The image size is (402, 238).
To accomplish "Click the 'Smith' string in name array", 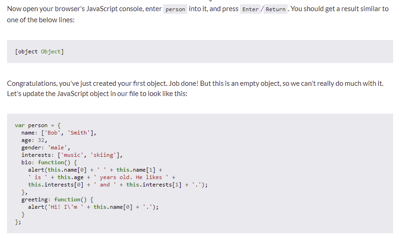I will pos(79,133).
